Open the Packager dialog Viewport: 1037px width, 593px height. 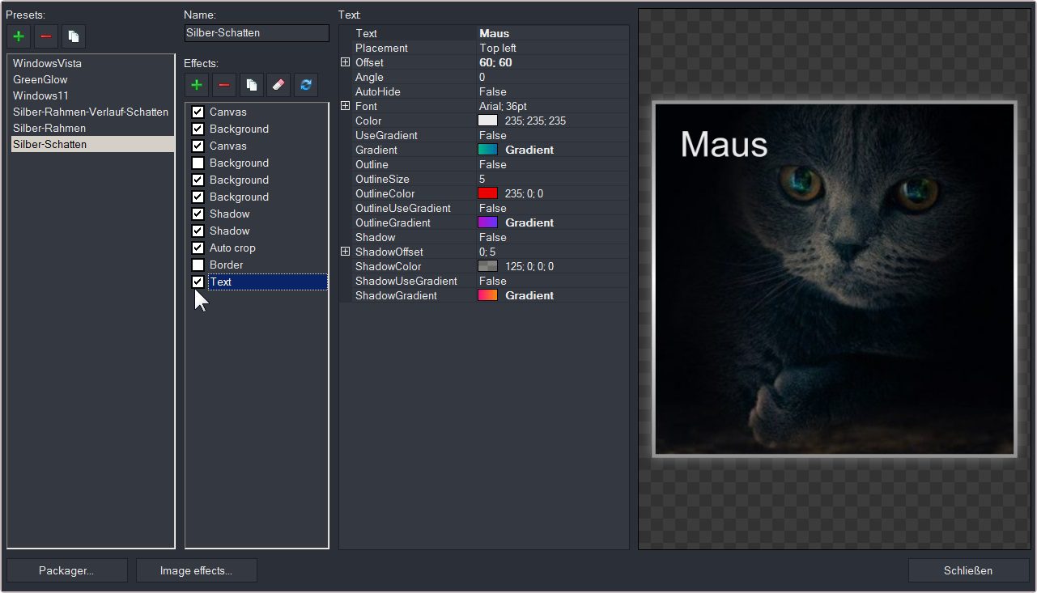pyautogui.click(x=66, y=570)
